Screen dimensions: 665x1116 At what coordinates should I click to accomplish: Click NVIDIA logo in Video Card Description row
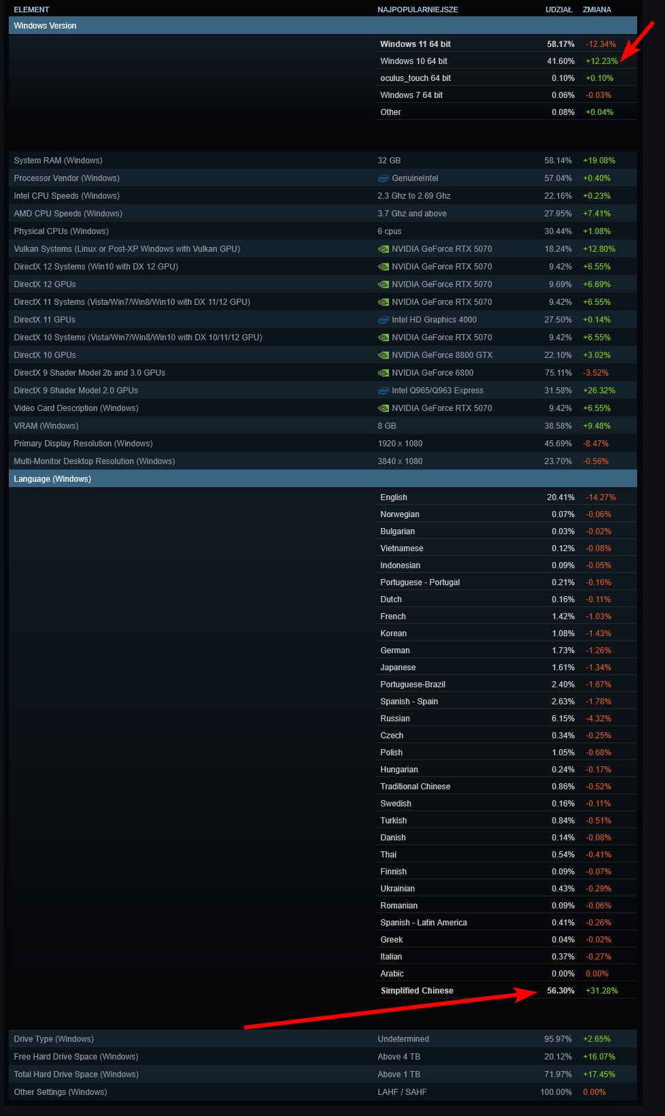[x=383, y=408]
